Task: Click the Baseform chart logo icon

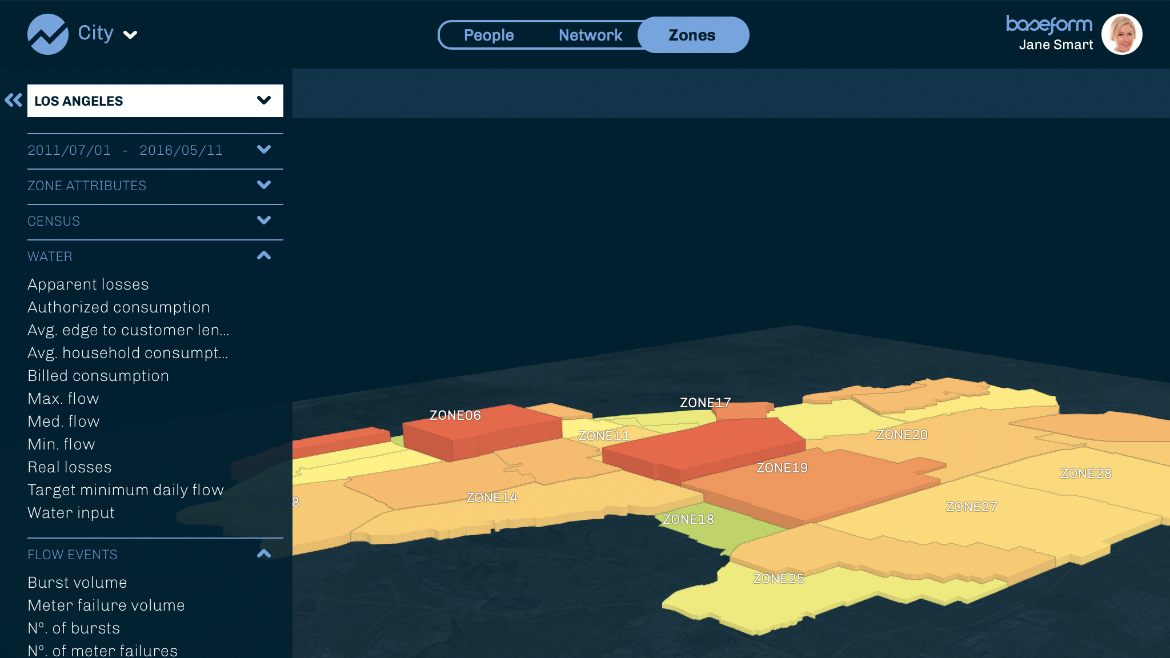Action: [48, 34]
